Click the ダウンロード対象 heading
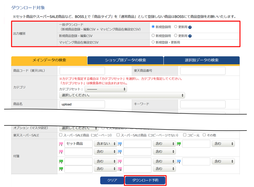 coord(28,8)
